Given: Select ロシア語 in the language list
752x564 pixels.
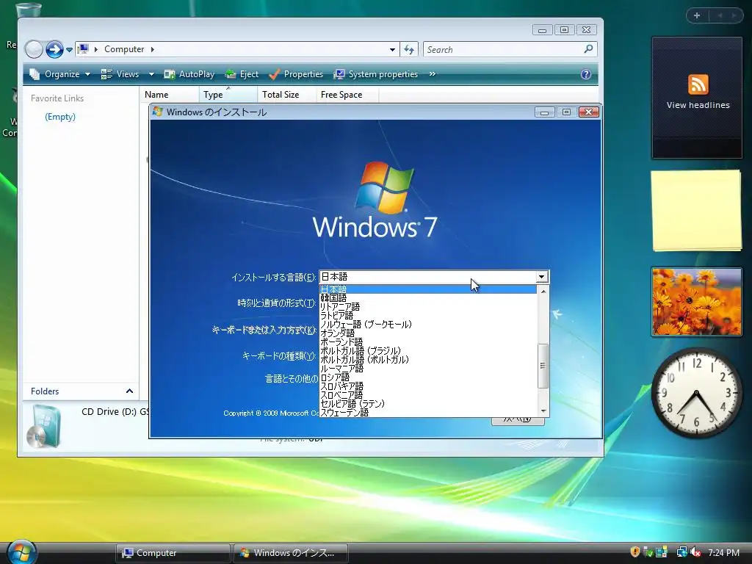Looking at the screenshot, I should pos(428,377).
